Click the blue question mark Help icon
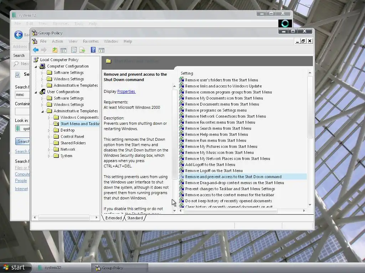The image size is (365, 273). tap(93, 50)
